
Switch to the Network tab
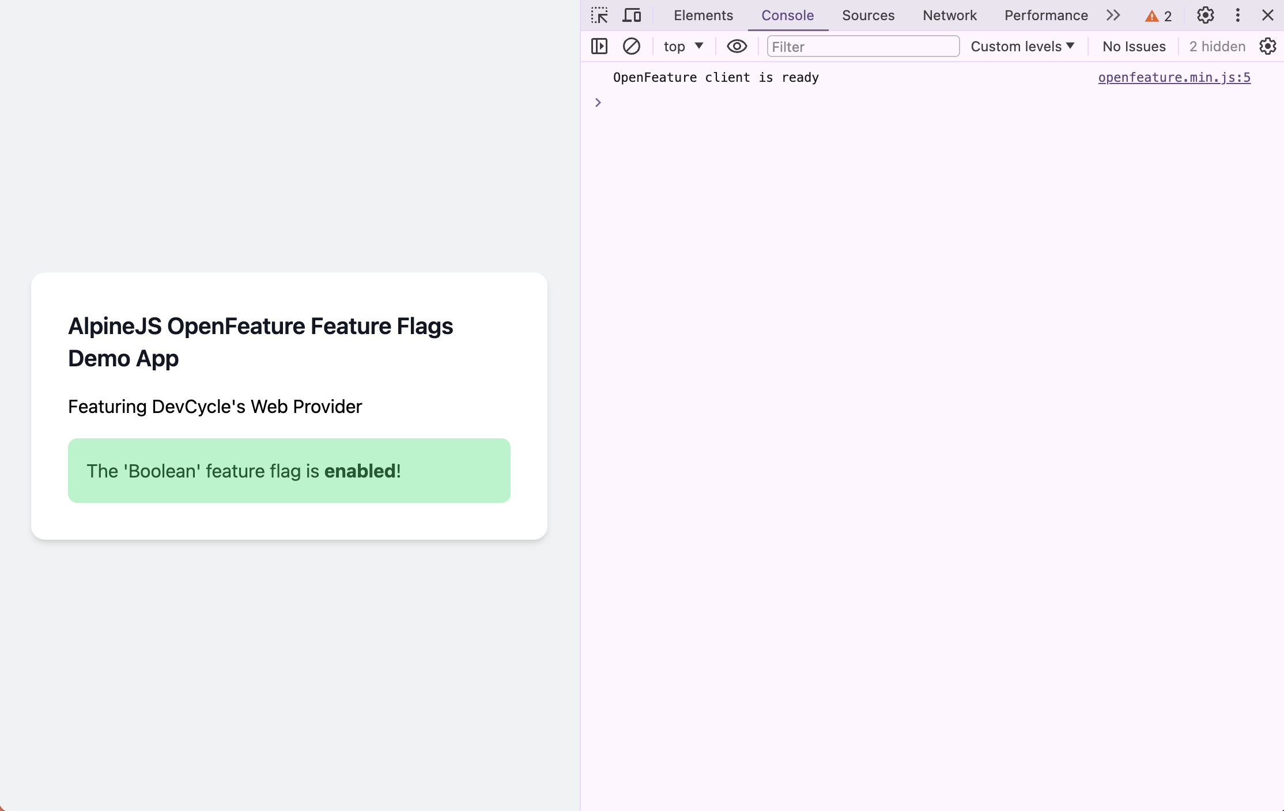949,16
